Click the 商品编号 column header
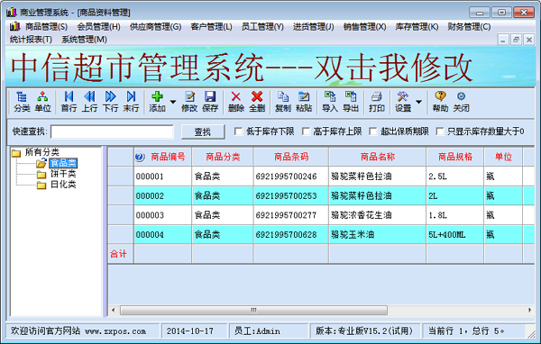541x344 pixels. click(163, 157)
